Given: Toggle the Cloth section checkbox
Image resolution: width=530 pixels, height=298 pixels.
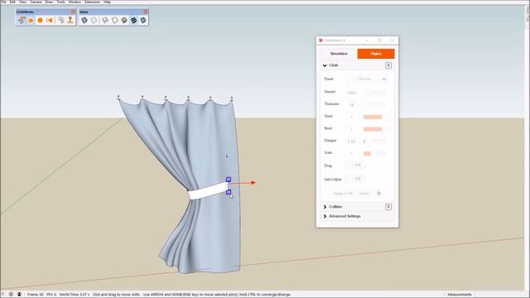Looking at the screenshot, I should pos(388,65).
